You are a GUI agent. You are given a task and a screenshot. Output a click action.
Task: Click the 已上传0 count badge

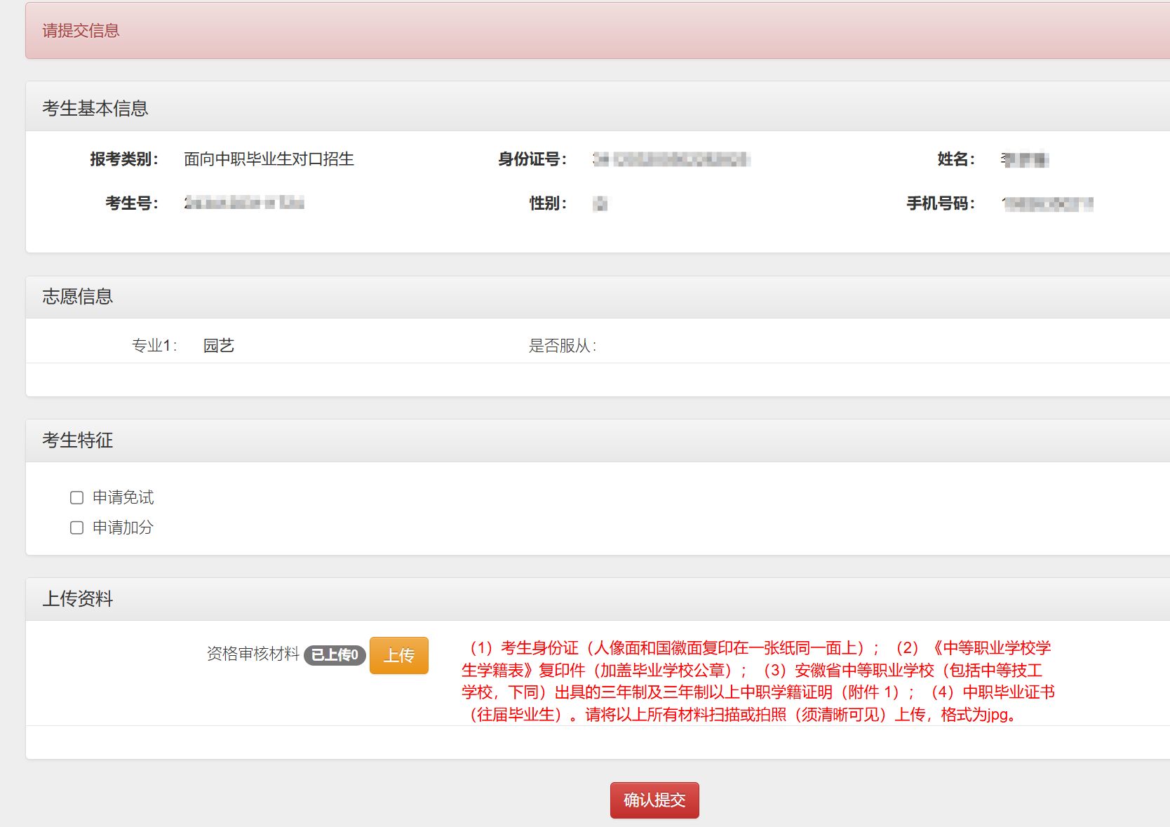point(335,655)
